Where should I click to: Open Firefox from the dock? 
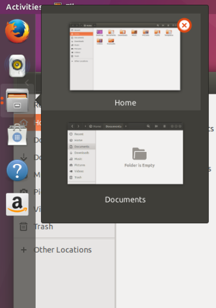click(17, 31)
